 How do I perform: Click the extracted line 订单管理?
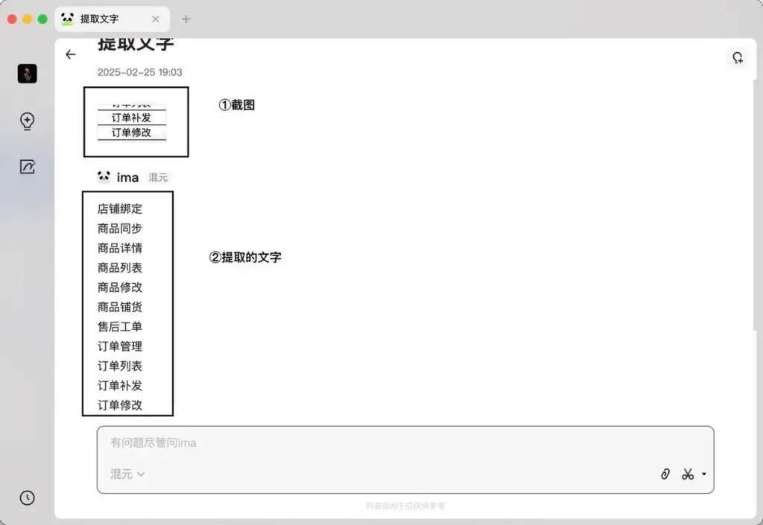coord(119,346)
